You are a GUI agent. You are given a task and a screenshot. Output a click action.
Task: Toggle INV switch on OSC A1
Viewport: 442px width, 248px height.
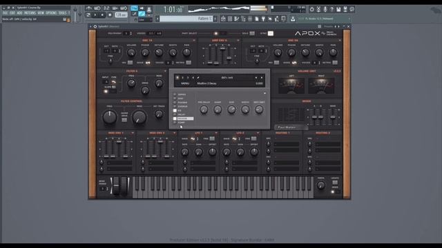point(130,63)
